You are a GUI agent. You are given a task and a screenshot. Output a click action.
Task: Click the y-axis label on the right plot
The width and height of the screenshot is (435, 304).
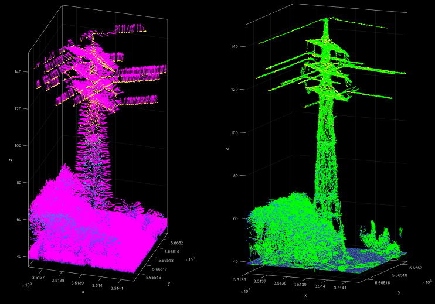pyautogui.click(x=399, y=292)
